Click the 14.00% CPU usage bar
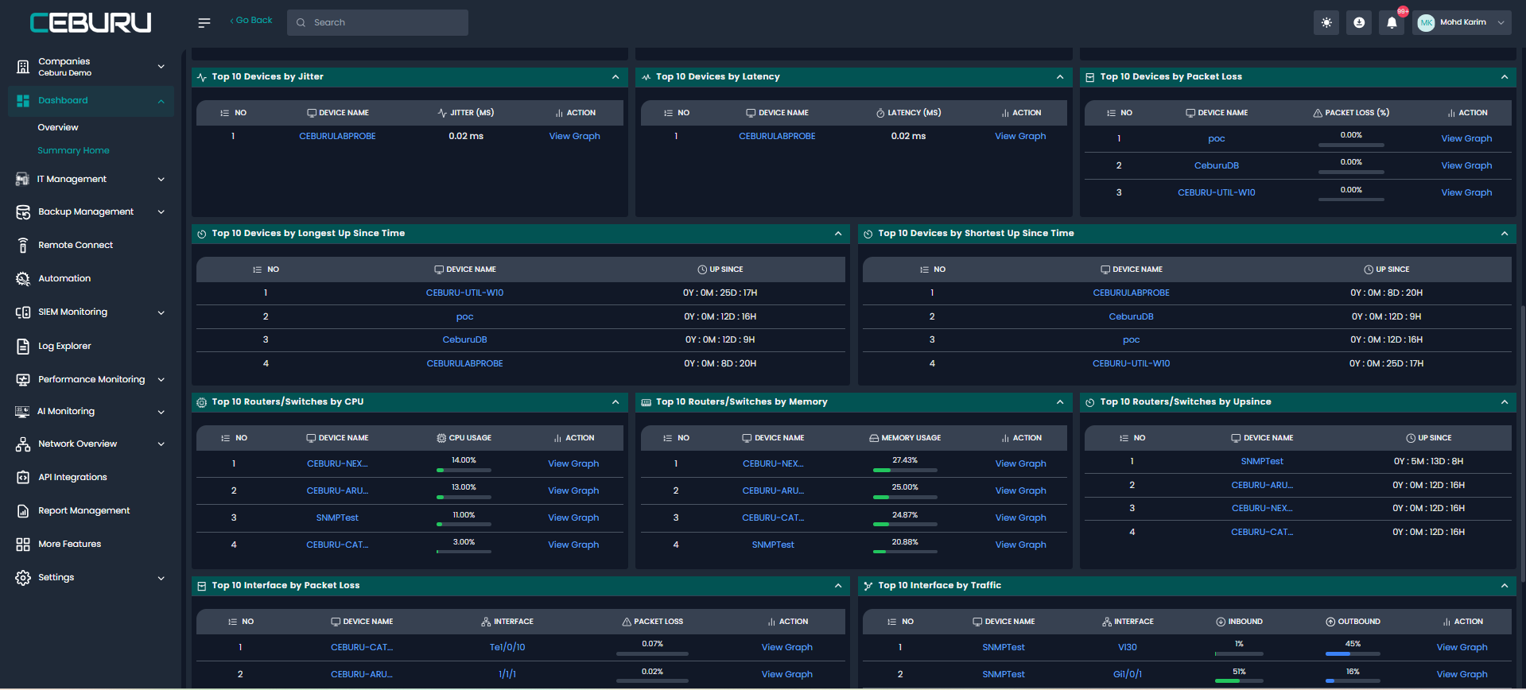 point(464,471)
